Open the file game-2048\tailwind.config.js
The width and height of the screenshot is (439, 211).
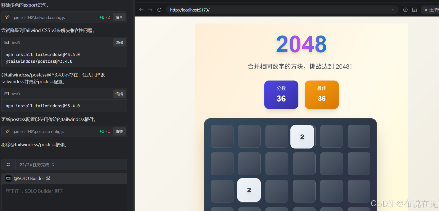(x=39, y=17)
